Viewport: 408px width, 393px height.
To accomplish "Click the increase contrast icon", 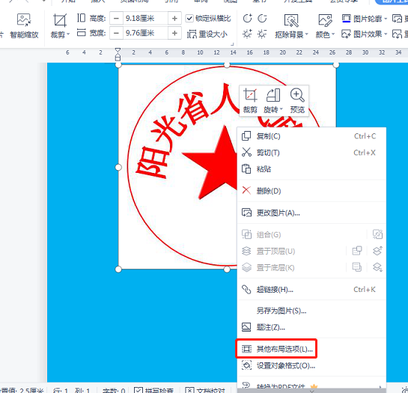I will click(247, 19).
